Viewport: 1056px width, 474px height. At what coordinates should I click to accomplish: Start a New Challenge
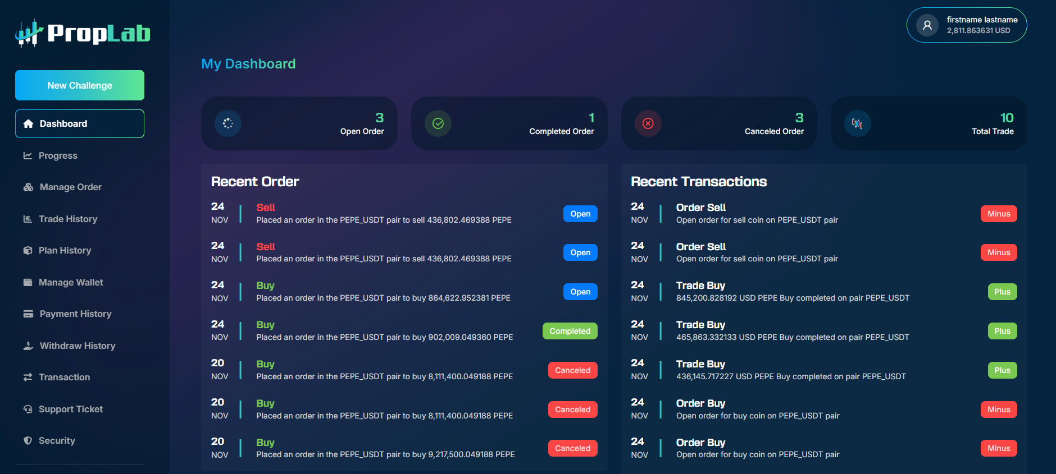80,85
